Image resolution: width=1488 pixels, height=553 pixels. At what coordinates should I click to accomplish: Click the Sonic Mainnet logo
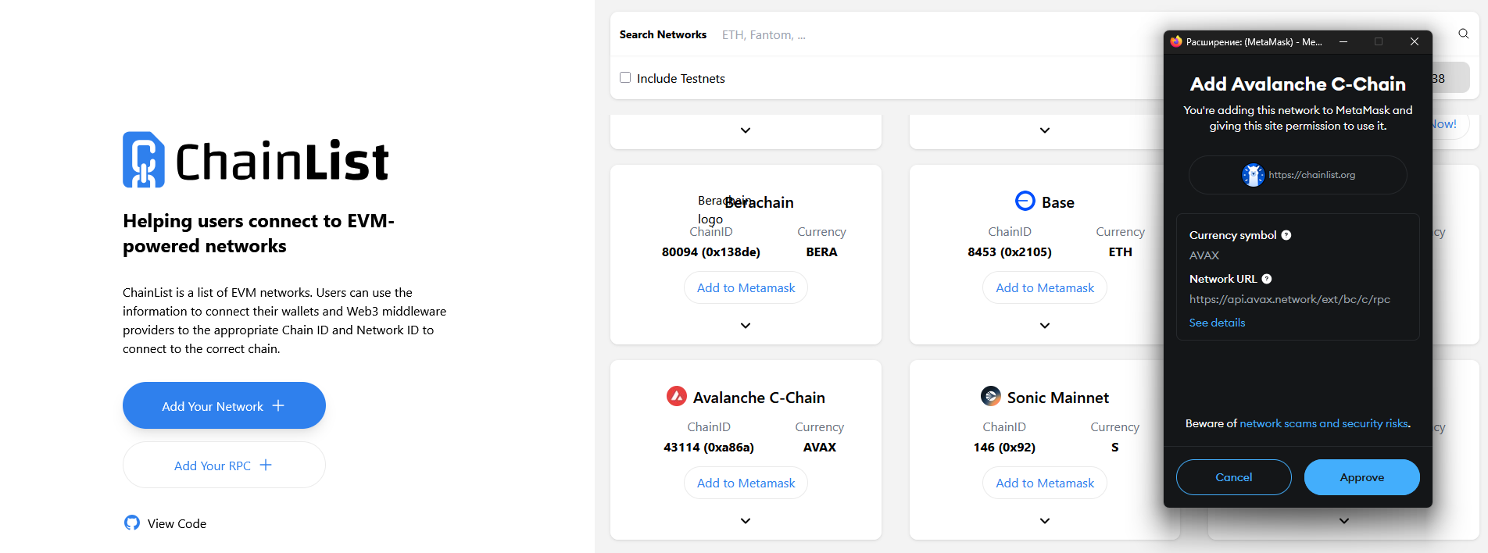coord(990,396)
